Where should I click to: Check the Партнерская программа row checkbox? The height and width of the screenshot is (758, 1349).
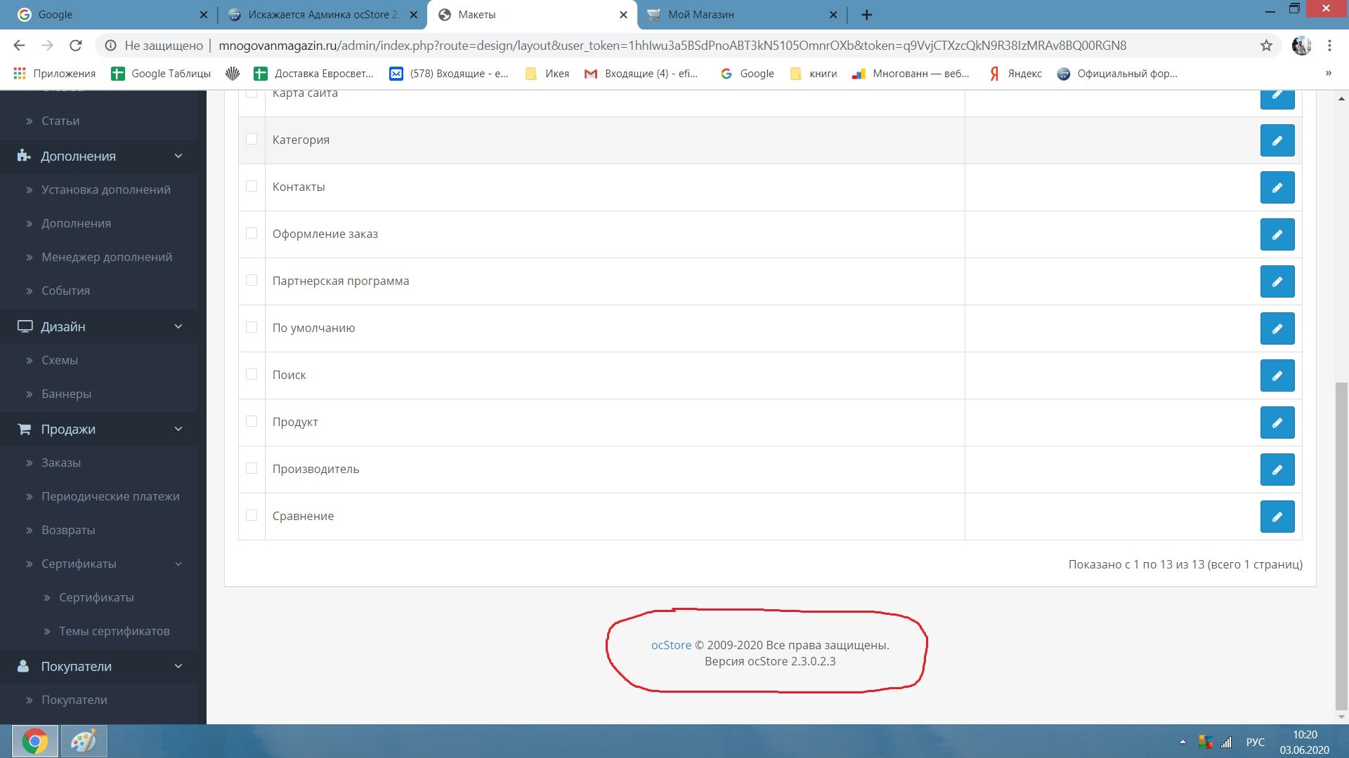pos(252,280)
